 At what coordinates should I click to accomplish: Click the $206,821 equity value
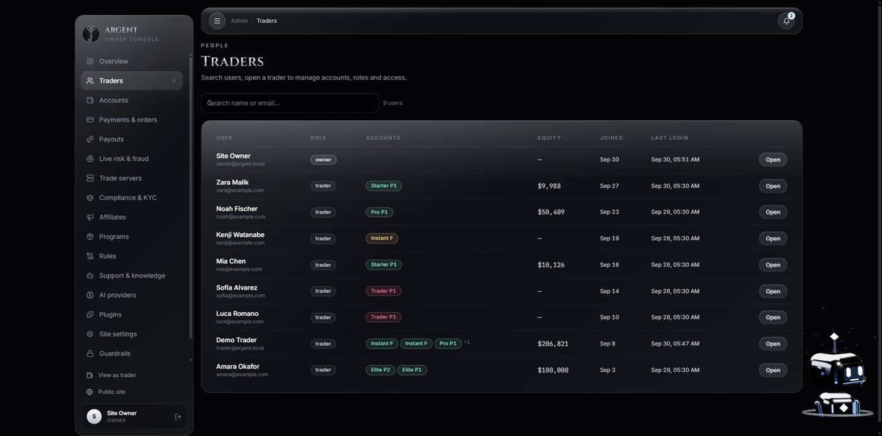(x=553, y=344)
